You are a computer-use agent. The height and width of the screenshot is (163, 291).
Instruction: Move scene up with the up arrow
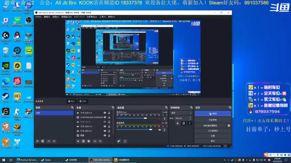[x=49, y=141]
